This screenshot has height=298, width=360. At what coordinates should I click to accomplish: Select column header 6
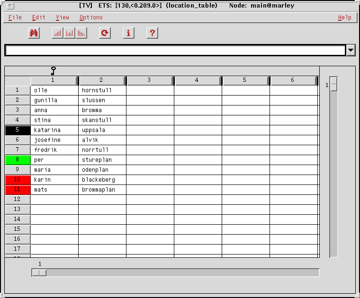(x=294, y=80)
